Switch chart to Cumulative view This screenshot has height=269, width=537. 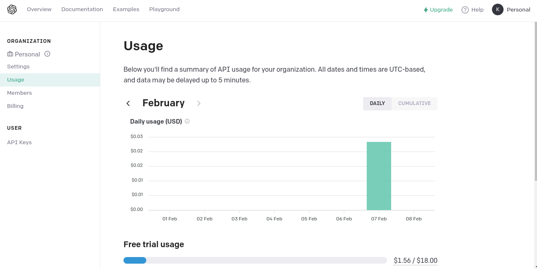point(414,103)
